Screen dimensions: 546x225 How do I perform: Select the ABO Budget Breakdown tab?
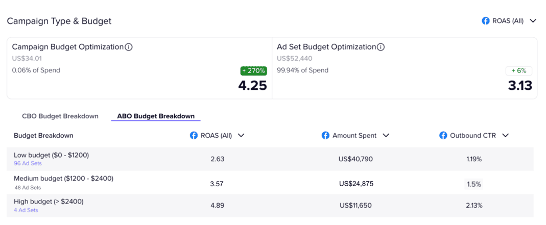point(156,116)
